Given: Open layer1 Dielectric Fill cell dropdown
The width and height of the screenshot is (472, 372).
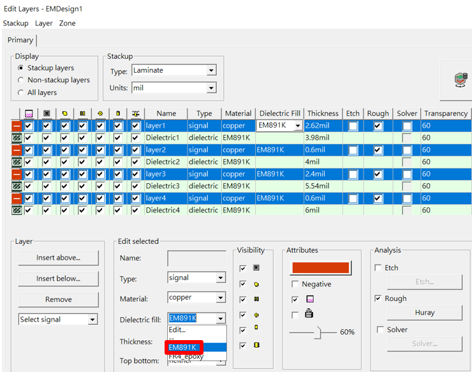Looking at the screenshot, I should coord(298,126).
